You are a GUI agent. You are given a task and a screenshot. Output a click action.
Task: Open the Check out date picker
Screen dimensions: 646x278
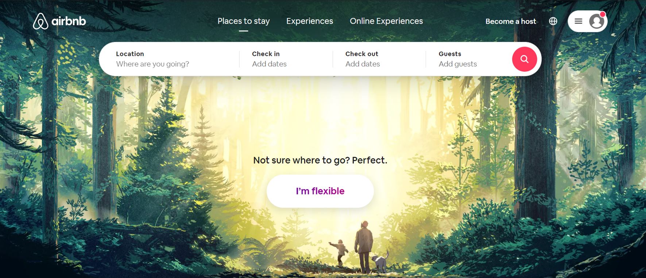[379, 59]
